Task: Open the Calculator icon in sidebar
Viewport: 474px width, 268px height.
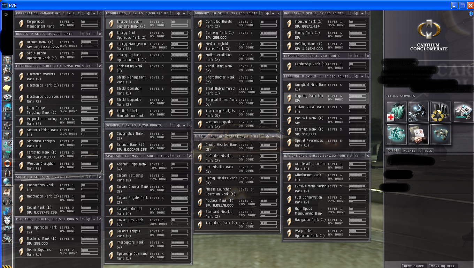Action: point(7,154)
